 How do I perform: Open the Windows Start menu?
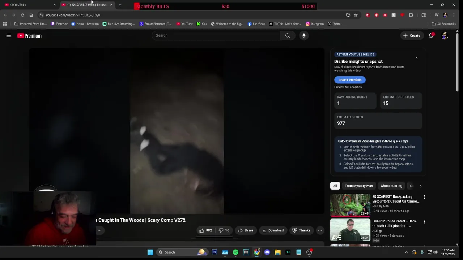point(150,252)
